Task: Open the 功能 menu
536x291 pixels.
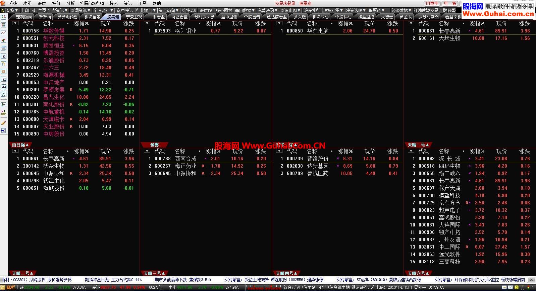Action: point(28,3)
